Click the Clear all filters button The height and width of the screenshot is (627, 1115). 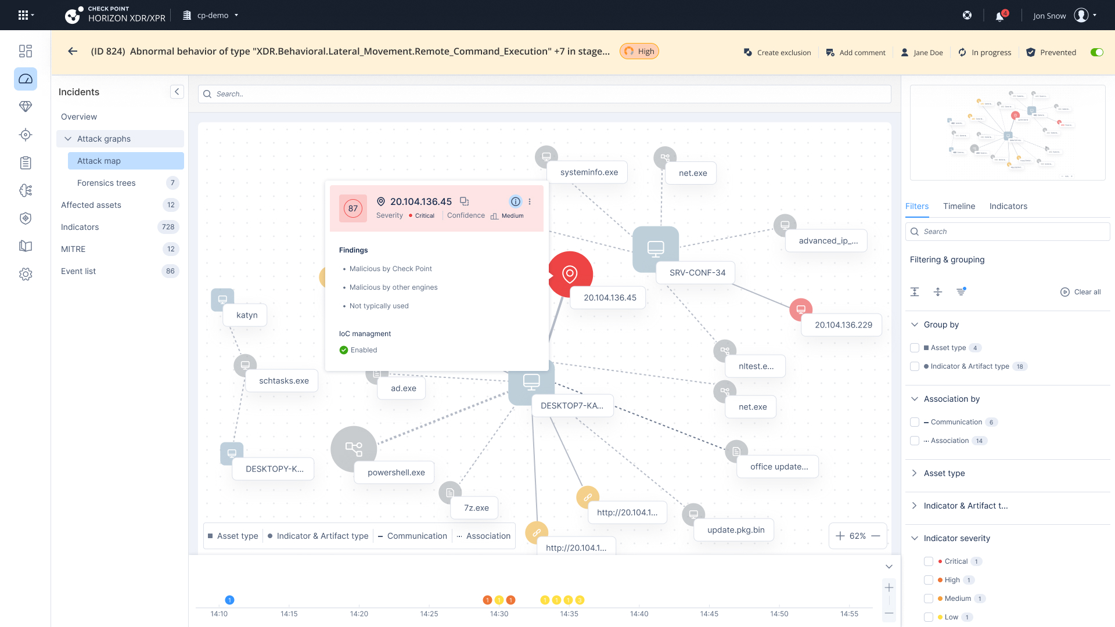1081,292
